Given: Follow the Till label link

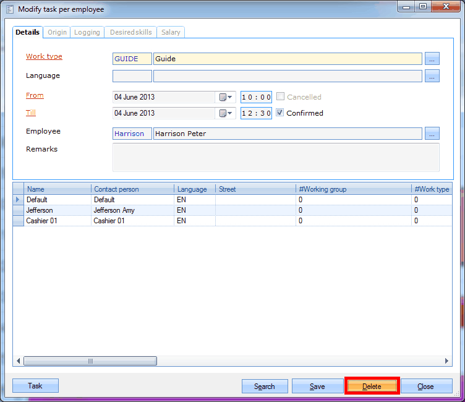Looking at the screenshot, I should [x=30, y=113].
